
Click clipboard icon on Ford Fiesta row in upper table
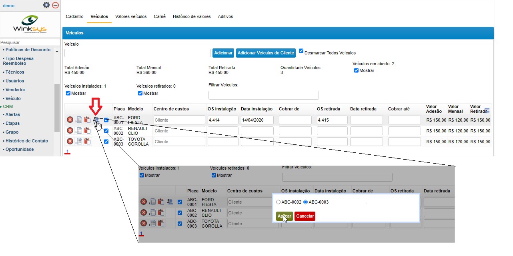click(87, 120)
